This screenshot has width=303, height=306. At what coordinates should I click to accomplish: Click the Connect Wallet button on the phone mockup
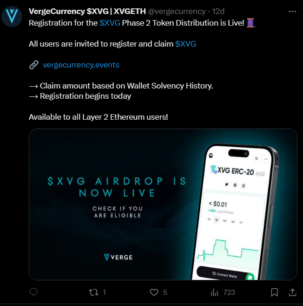pos(224,274)
